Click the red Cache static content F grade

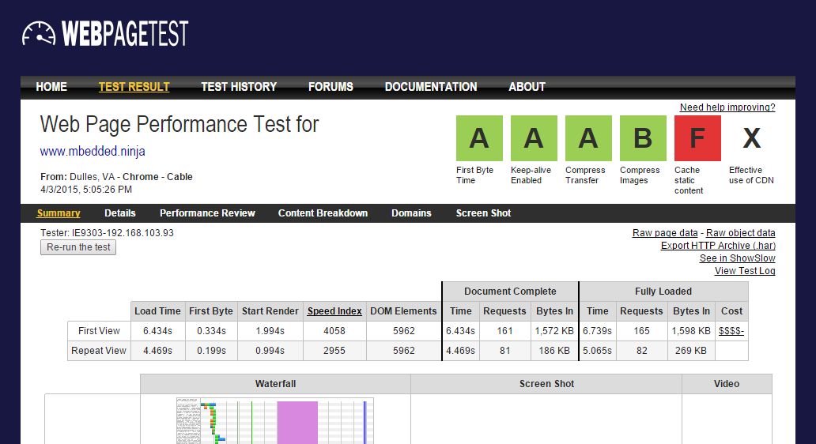pos(697,138)
